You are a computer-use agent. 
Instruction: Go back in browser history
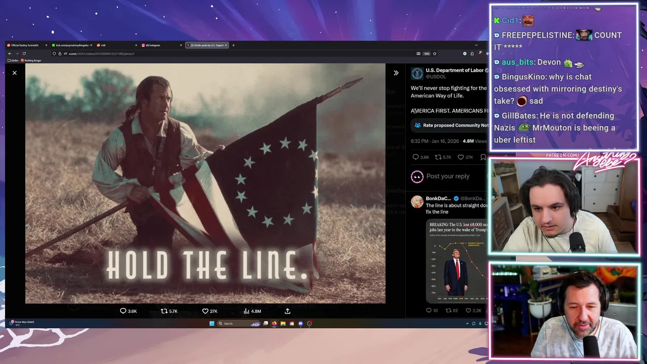pos(10,54)
